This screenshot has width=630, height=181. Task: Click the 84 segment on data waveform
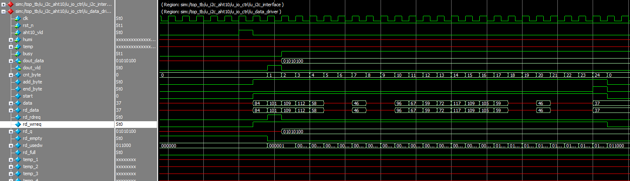(x=260, y=103)
